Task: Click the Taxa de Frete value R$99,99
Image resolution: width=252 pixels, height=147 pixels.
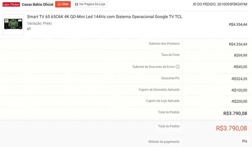Action: pos(240,55)
